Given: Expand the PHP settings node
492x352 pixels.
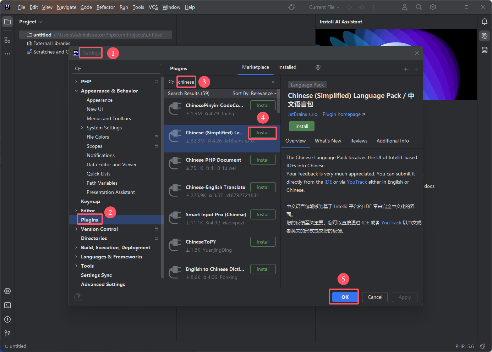Looking at the screenshot, I should [x=76, y=82].
